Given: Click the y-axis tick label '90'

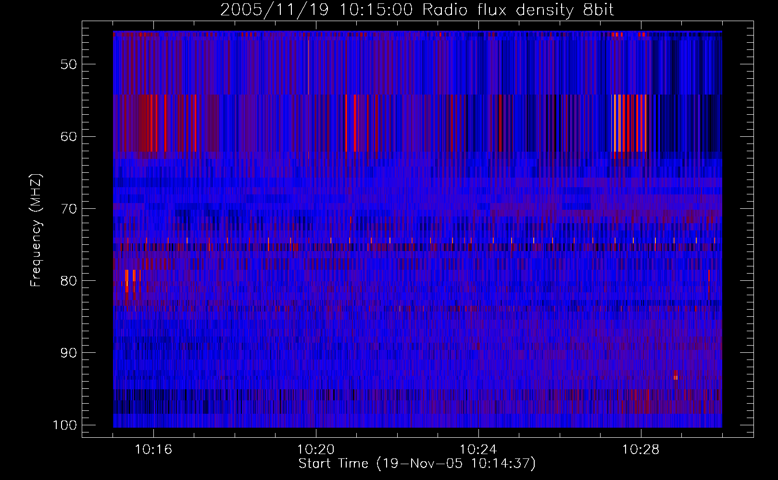Looking at the screenshot, I should click(69, 353).
